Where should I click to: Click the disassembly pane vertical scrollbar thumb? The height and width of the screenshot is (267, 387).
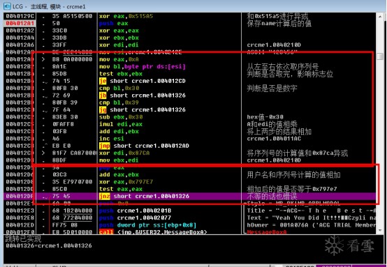coord(380,56)
